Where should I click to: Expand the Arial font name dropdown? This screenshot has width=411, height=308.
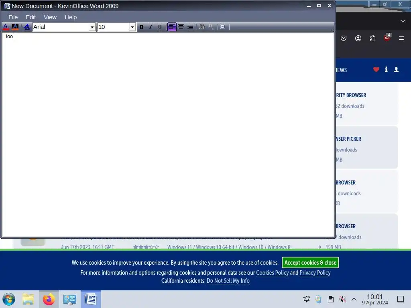(92, 27)
